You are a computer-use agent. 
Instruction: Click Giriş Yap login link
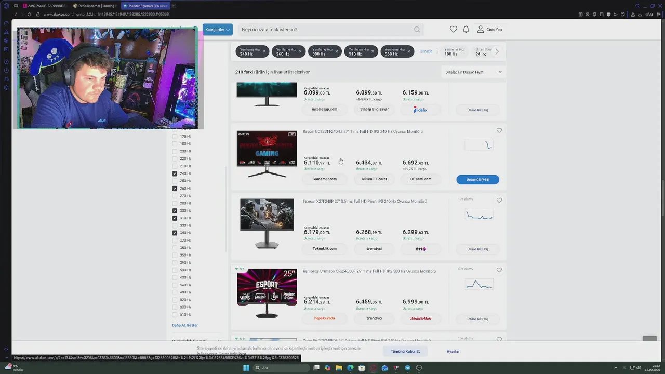(490, 30)
